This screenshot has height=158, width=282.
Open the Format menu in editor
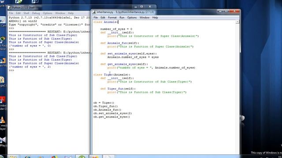point(112,18)
